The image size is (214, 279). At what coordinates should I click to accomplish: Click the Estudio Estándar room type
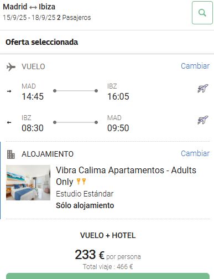point(85,194)
